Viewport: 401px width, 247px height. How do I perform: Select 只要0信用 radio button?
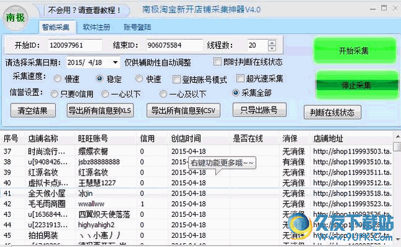(x=54, y=94)
